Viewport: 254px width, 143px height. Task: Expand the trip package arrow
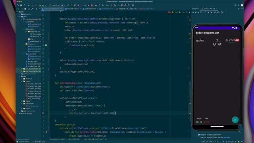[x=26, y=39]
